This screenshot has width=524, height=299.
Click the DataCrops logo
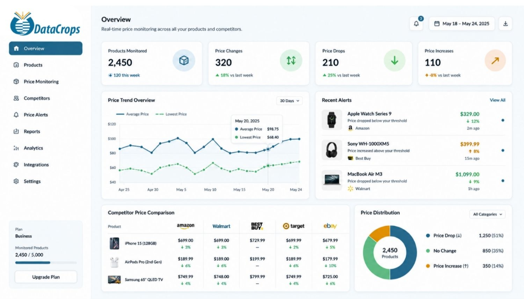point(45,24)
